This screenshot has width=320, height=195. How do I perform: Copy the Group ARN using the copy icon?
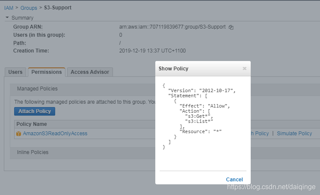pyautogui.click(x=231, y=27)
